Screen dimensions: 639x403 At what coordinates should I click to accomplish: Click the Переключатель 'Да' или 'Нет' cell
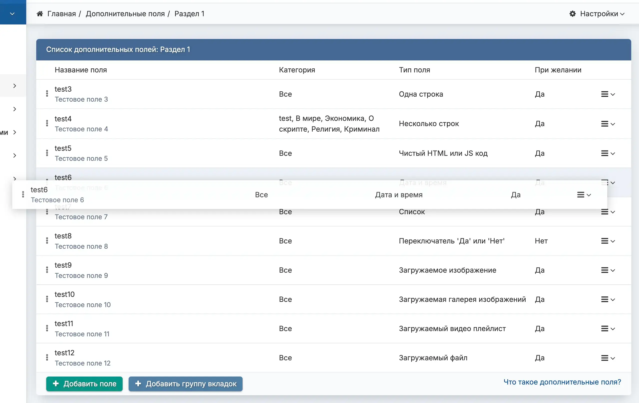point(452,241)
